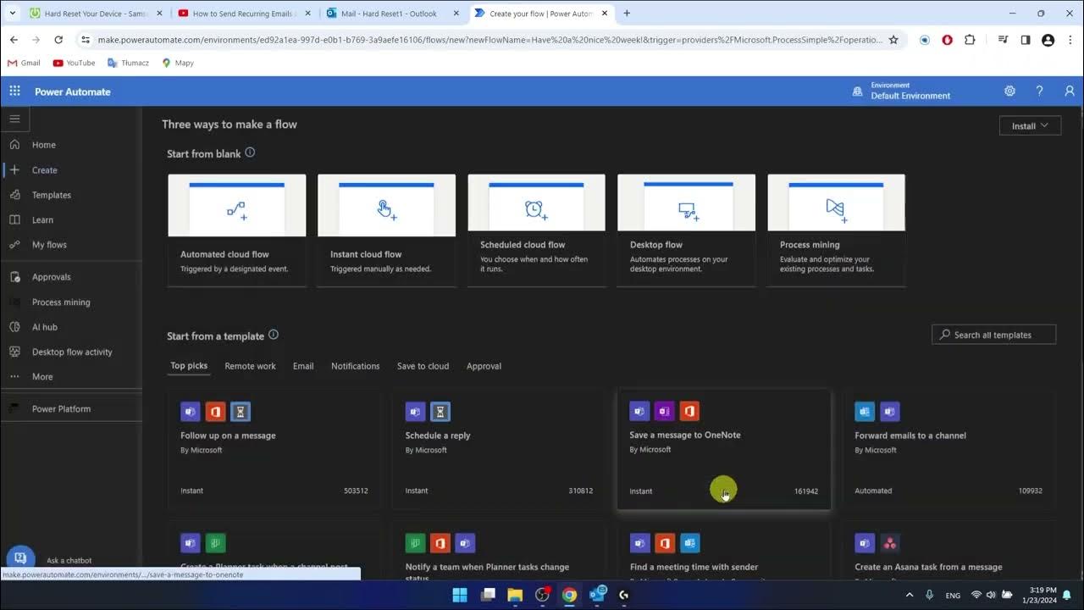Click the Approvals icon in sidebar

pos(14,277)
